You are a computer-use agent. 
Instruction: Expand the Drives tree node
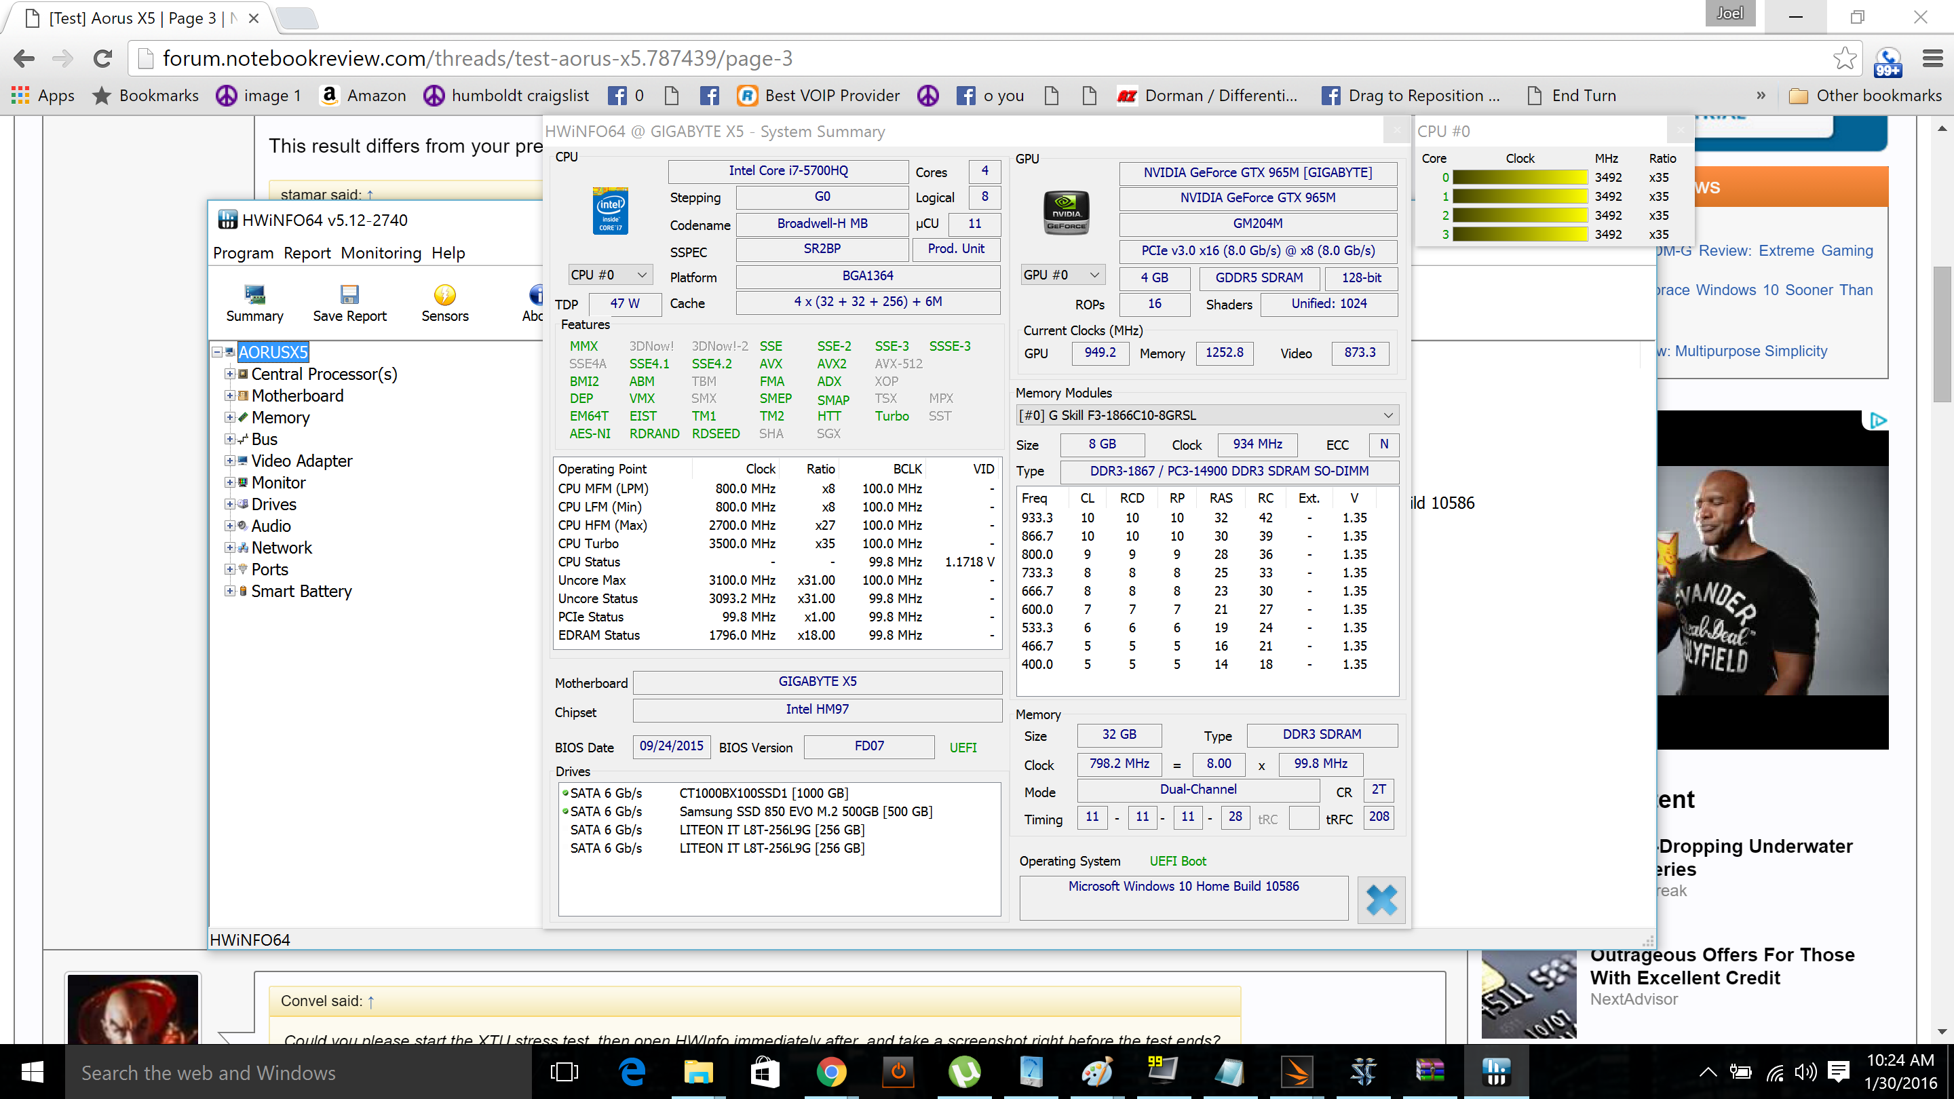click(x=230, y=504)
